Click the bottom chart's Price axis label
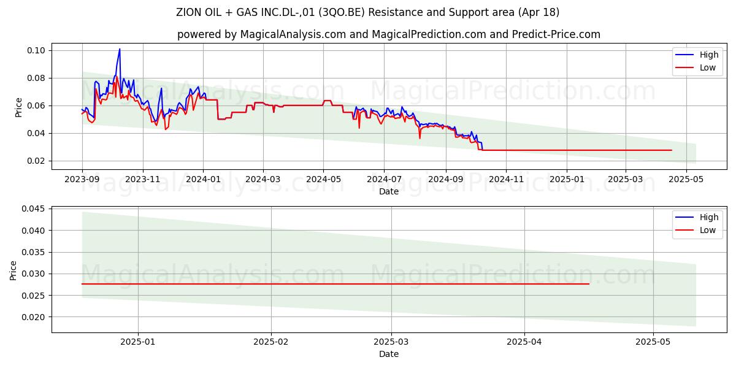The height and width of the screenshot is (368, 736). click(x=14, y=270)
